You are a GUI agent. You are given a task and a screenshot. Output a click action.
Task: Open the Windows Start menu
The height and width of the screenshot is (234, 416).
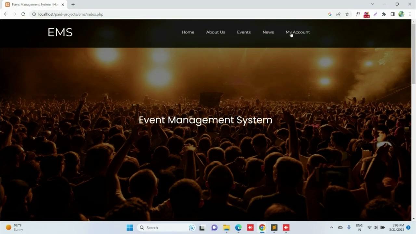130,227
